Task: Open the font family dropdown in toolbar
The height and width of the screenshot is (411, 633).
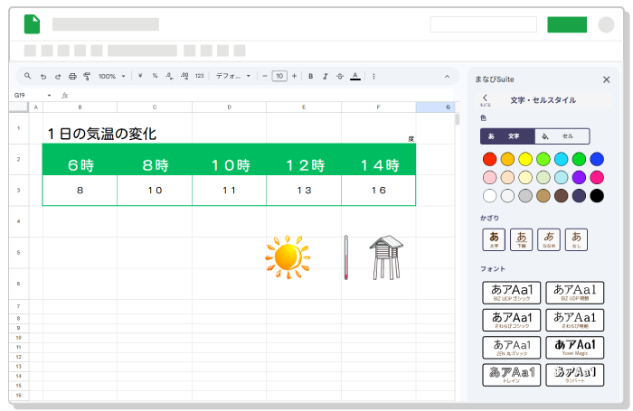Action: pos(233,76)
